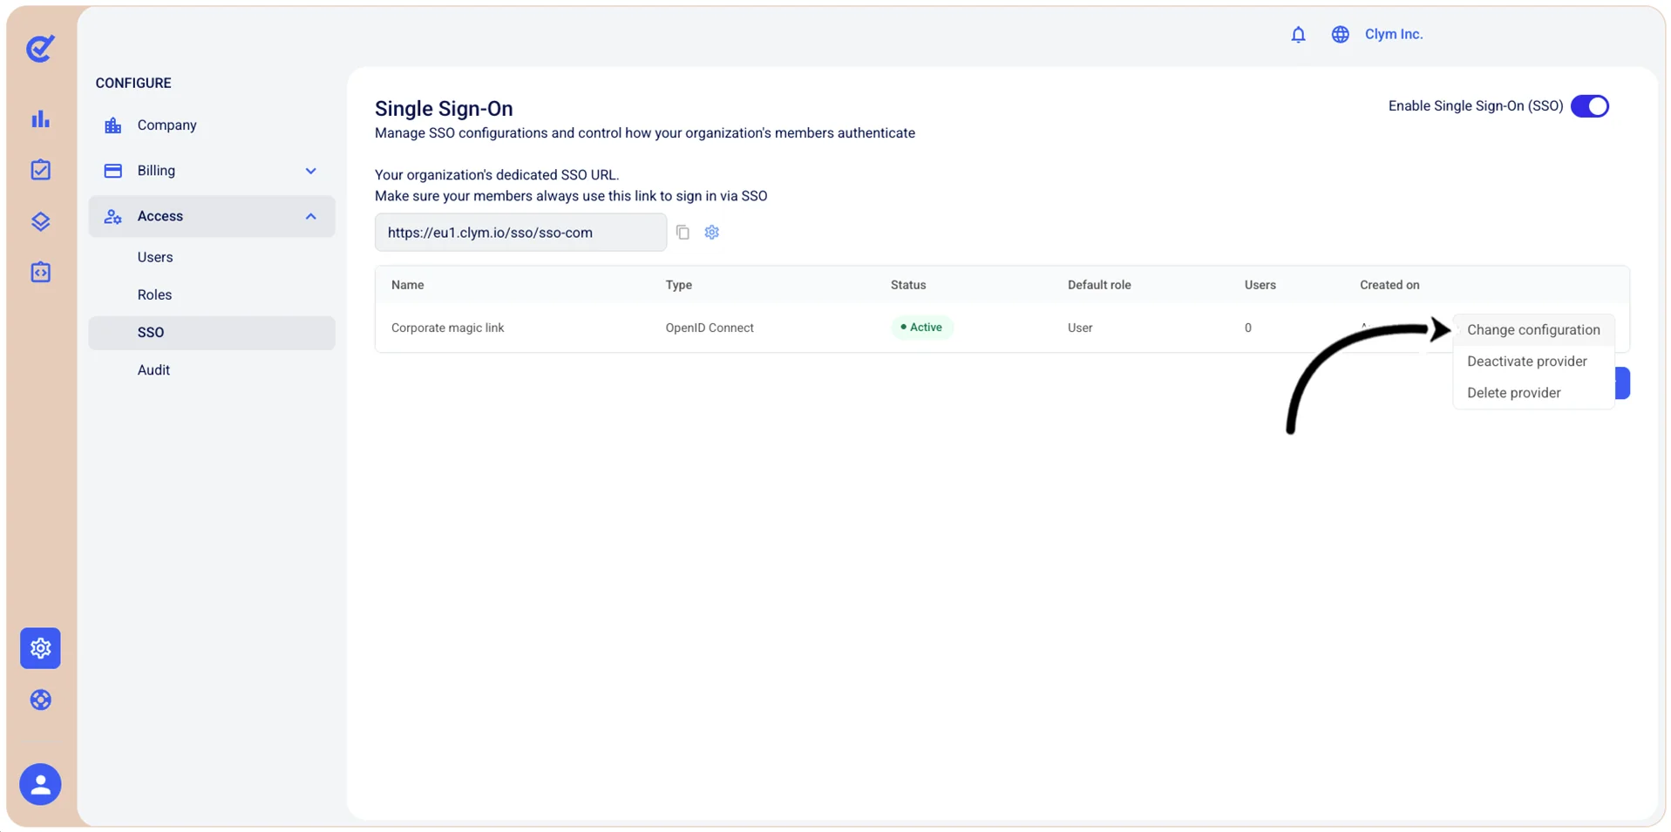Expand the Billing section chevron
This screenshot has width=1671, height=832.
310,171
